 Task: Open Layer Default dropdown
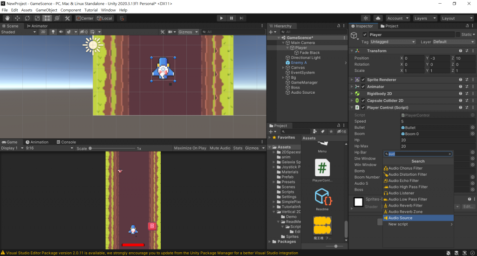pyautogui.click(x=453, y=42)
